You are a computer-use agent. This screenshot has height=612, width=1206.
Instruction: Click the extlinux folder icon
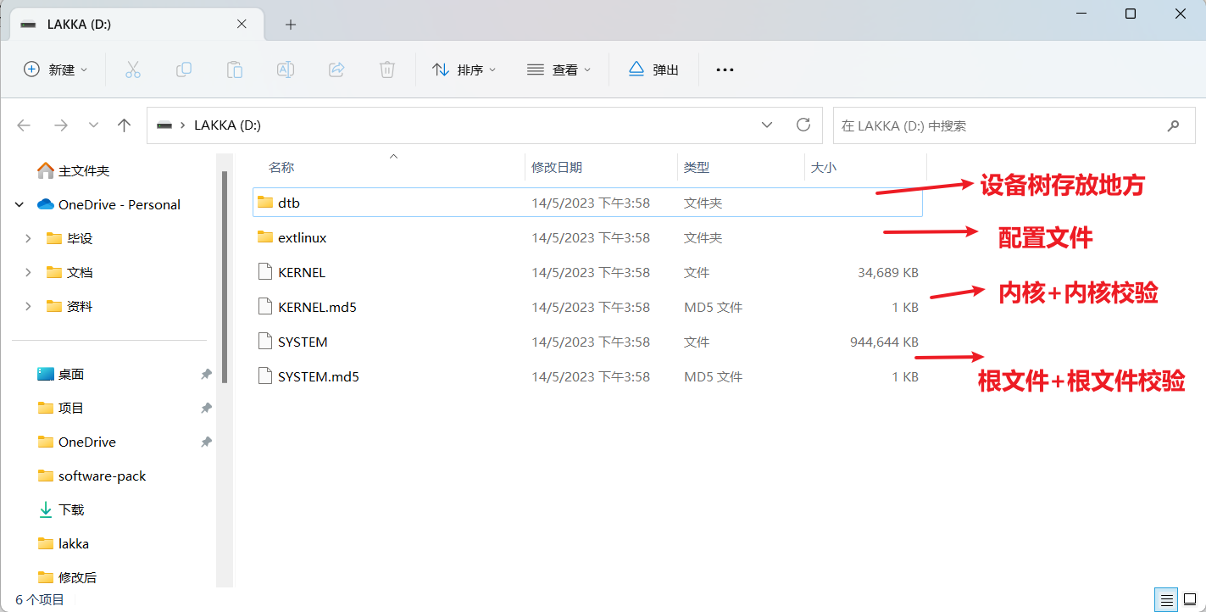[265, 237]
